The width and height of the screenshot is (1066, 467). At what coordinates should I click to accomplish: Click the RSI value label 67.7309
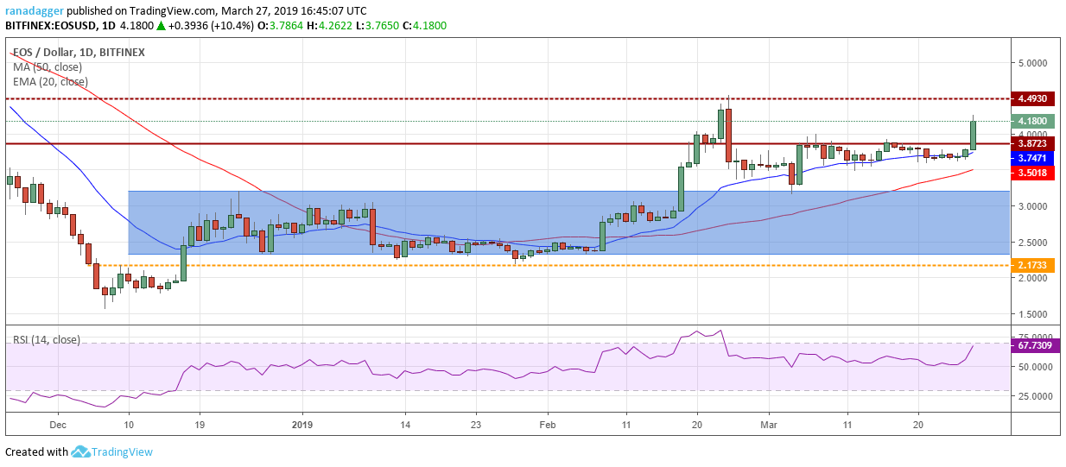[x=1036, y=345]
